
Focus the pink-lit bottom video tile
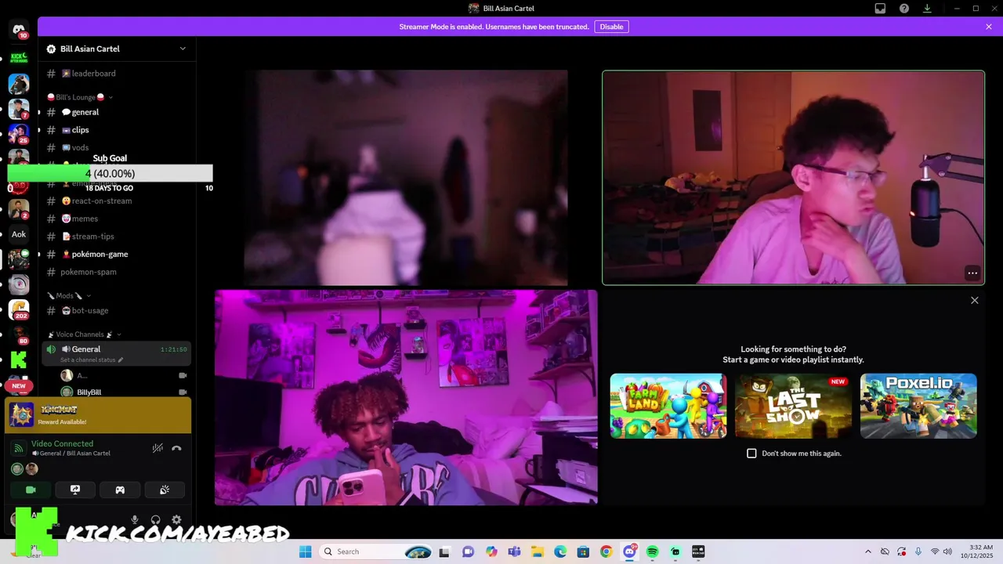point(406,397)
